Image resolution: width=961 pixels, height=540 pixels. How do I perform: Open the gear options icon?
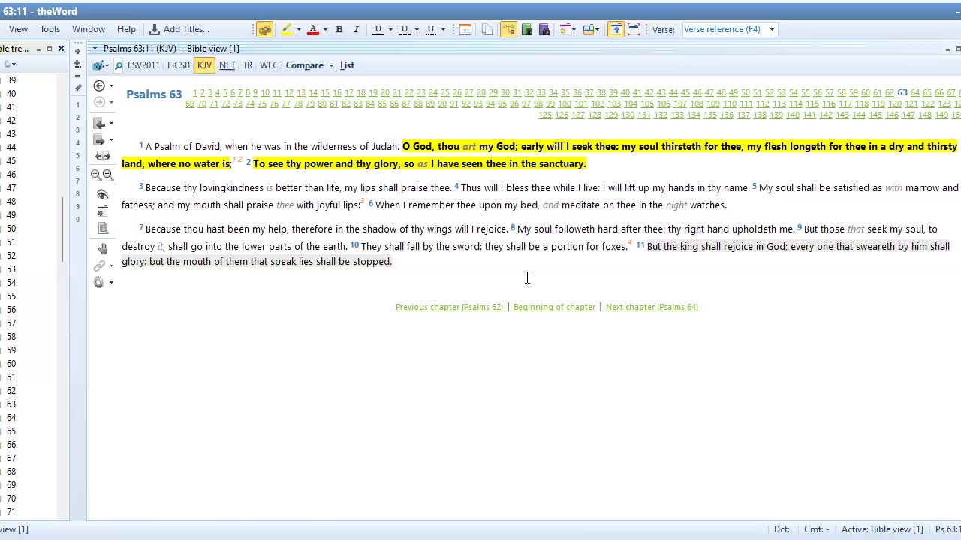pyautogui.click(x=99, y=282)
